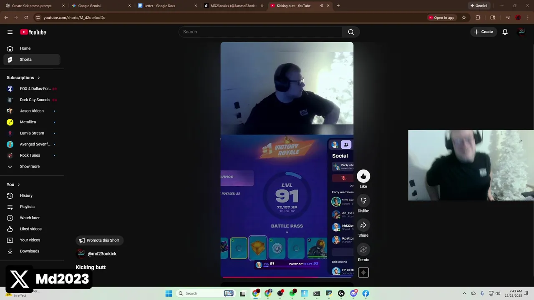Show hidden system tray icons
The image size is (534, 300).
click(x=464, y=293)
